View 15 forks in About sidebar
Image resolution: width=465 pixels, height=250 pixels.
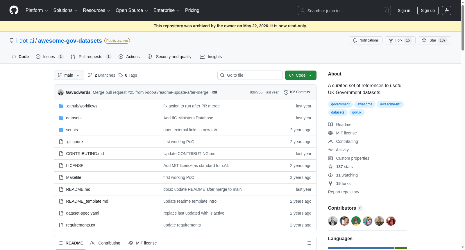coord(339,184)
